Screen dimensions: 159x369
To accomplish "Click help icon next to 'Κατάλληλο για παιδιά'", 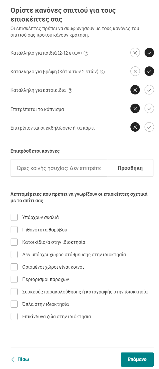I will [x=86, y=53].
